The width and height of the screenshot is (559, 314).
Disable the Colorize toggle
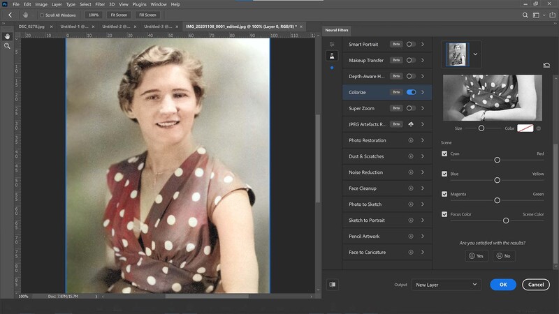click(x=411, y=92)
